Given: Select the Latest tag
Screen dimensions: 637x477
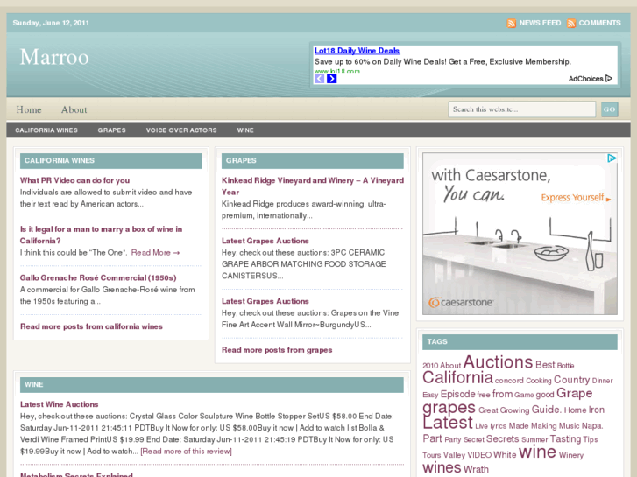Looking at the screenshot, I should pyautogui.click(x=448, y=423).
